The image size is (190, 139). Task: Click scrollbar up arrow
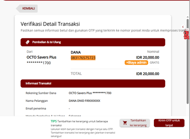click(188, 17)
